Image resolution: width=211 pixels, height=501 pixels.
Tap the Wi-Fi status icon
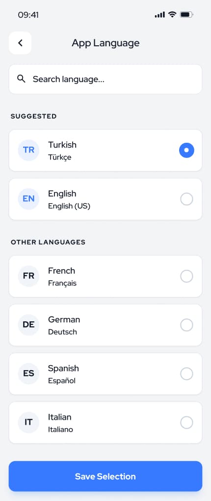point(172,14)
